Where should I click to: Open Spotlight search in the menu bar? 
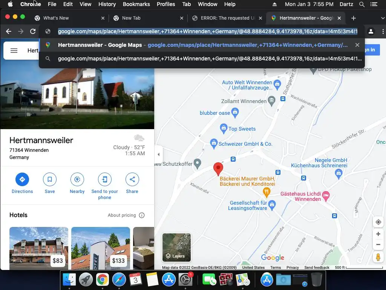coord(361,4)
